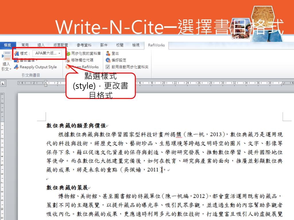Viewport: 294px width, 220px height.
Task: Click the 移除欄位代碼 remove field codes icon
Action: click(68, 60)
